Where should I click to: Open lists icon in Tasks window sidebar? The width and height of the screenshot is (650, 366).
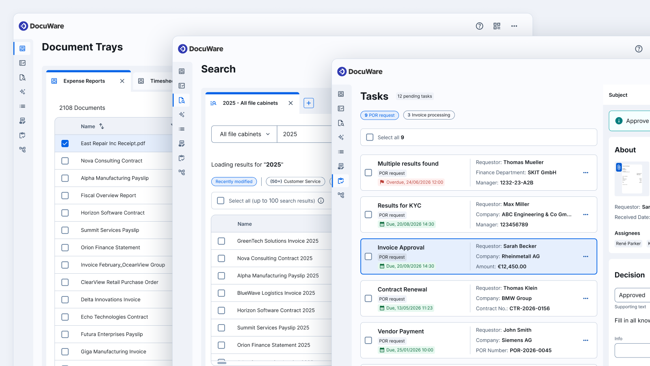[341, 152]
